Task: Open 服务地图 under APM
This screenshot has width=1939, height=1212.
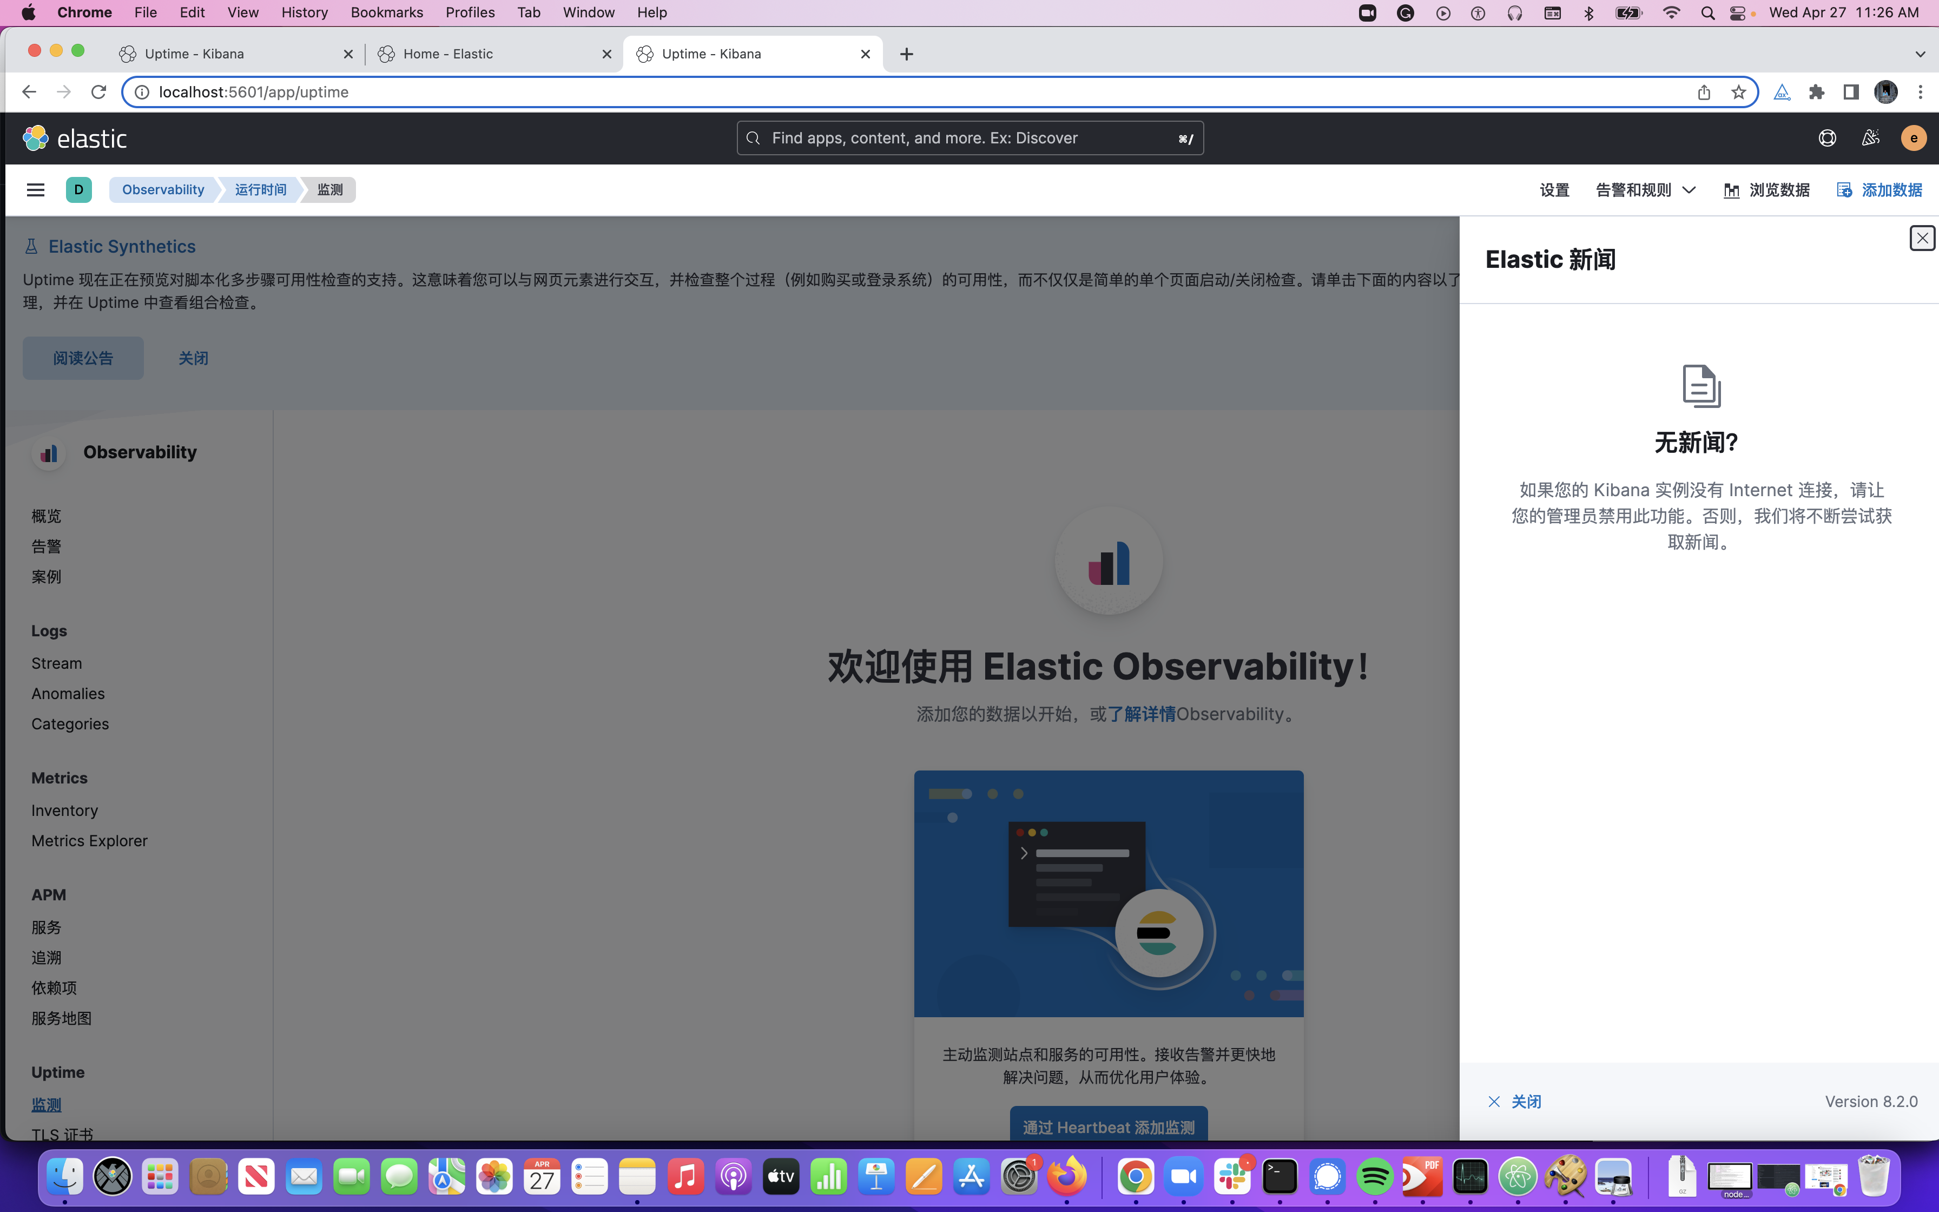Action: point(62,1018)
